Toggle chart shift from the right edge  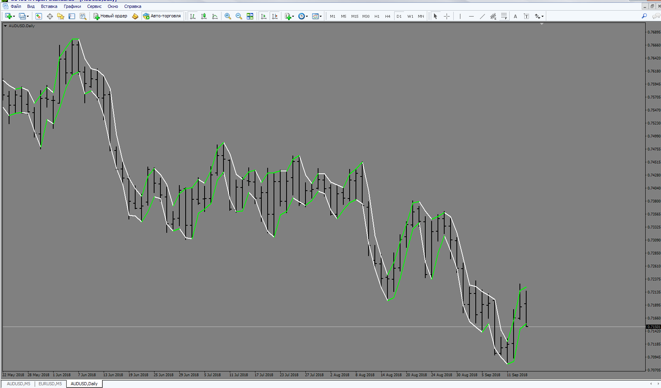[x=275, y=16]
